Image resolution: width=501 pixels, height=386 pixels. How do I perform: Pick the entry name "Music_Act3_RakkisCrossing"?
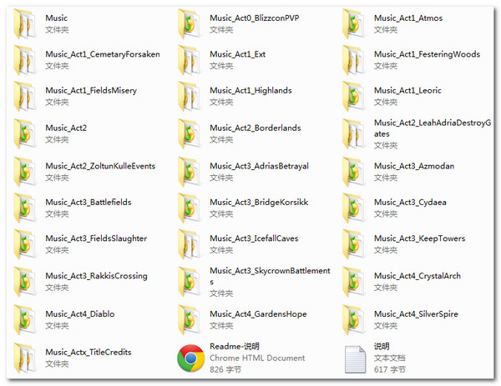click(x=96, y=276)
